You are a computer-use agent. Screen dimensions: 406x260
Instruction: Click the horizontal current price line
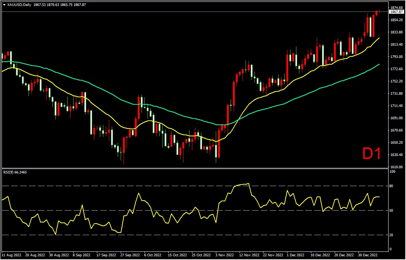coord(186,12)
